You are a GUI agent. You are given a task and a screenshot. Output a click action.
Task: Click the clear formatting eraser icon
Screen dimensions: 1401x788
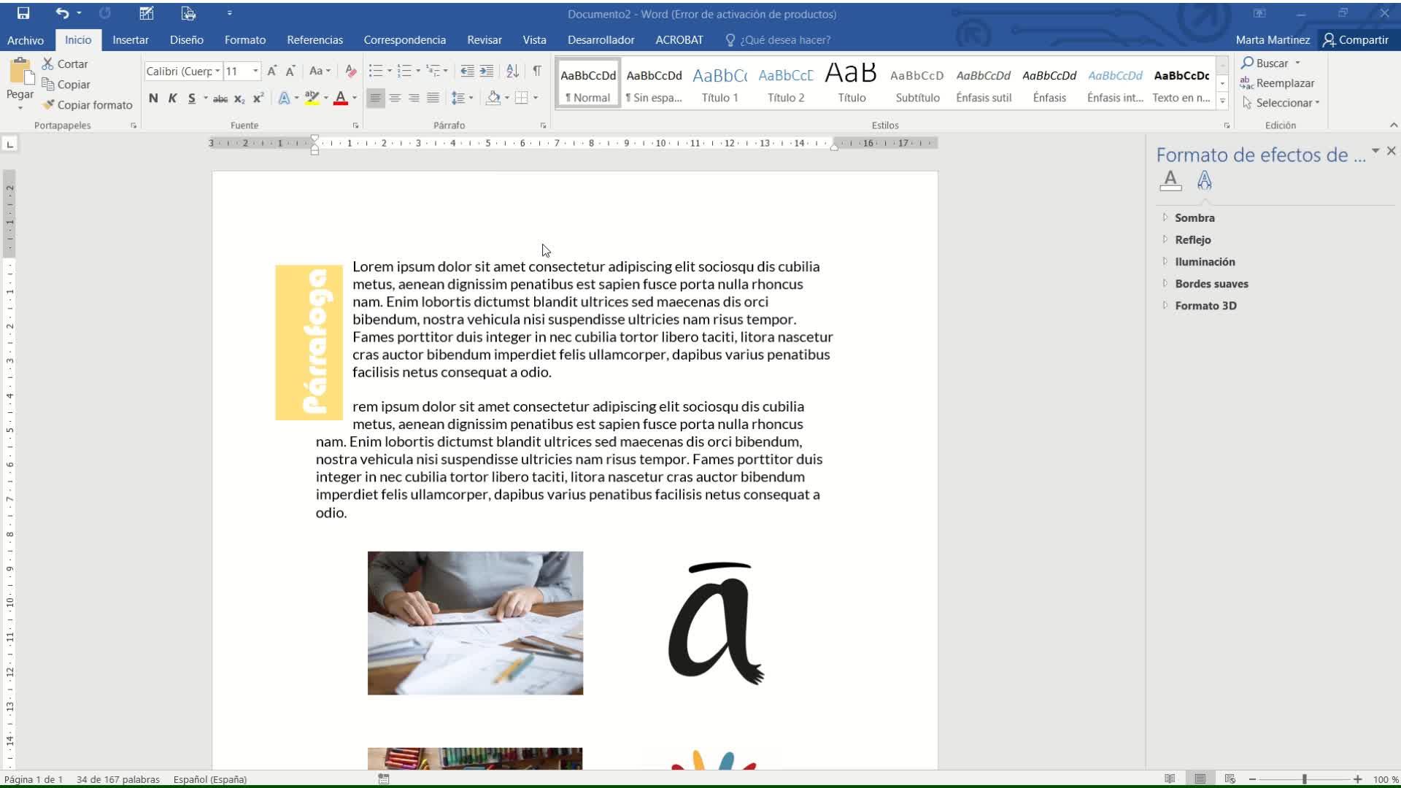[351, 71]
